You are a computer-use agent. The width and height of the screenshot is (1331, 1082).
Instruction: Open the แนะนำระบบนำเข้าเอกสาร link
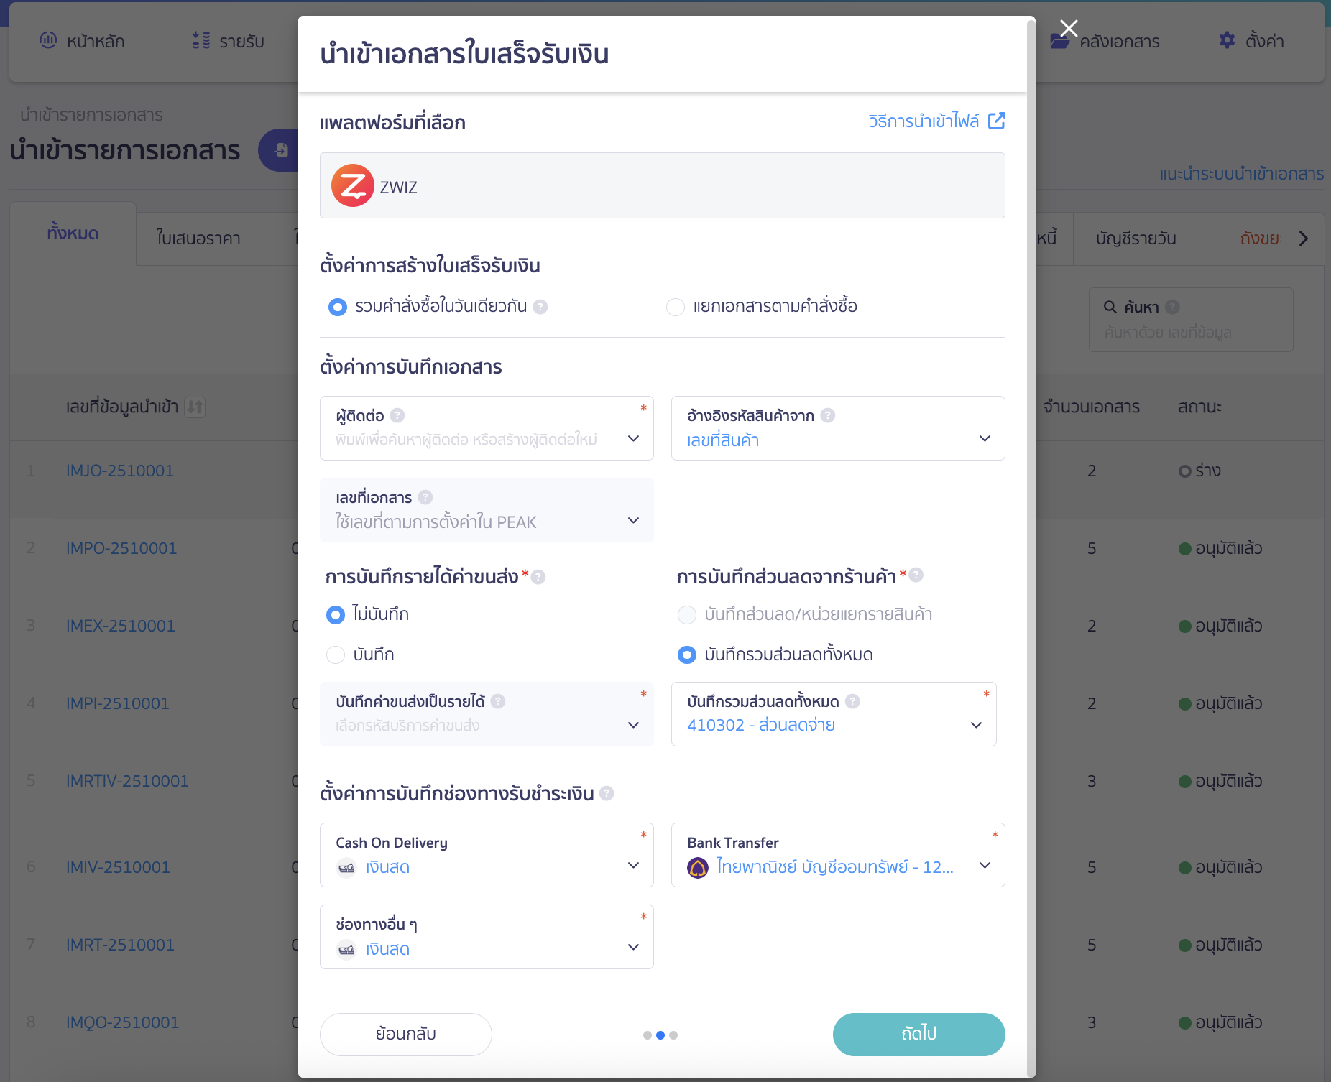(x=1241, y=174)
